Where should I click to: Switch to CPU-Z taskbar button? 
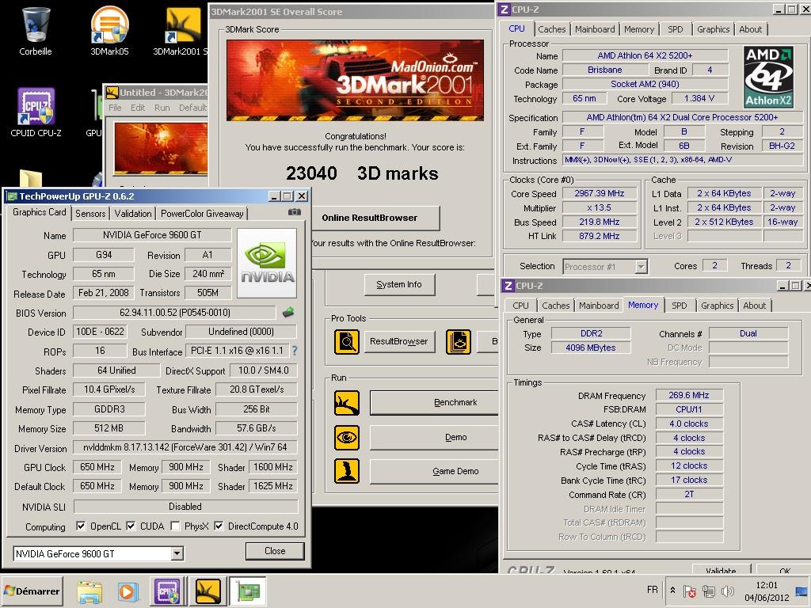(167, 591)
